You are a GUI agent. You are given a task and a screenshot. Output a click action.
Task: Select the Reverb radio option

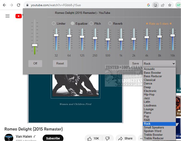[110, 24]
